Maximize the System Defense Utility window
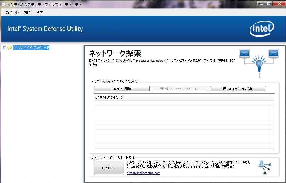 pos(269,3)
